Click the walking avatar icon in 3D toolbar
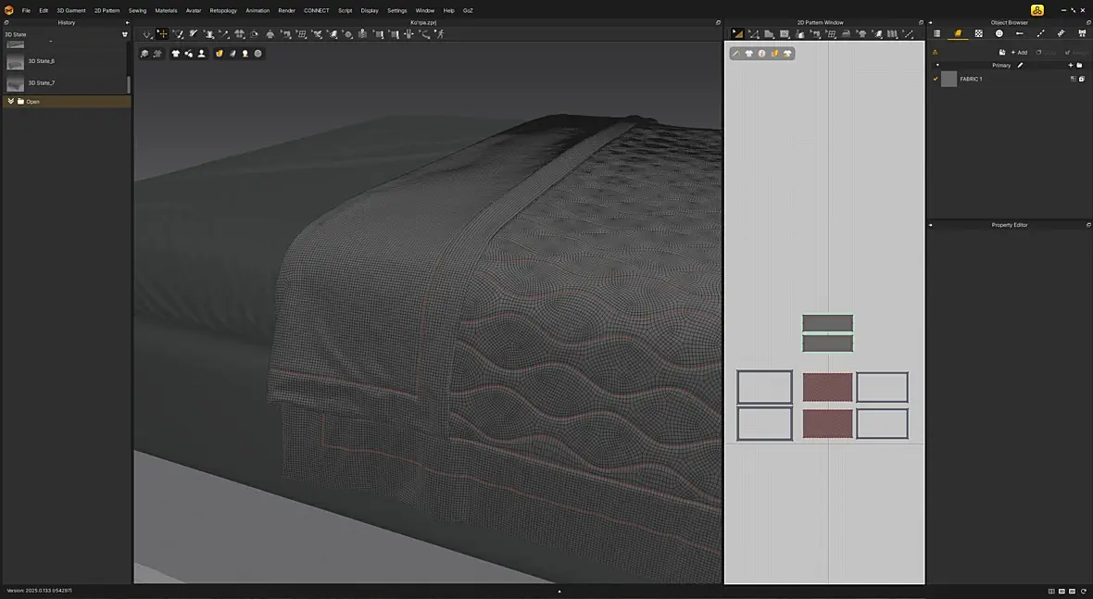The image size is (1093, 599). pos(440,33)
